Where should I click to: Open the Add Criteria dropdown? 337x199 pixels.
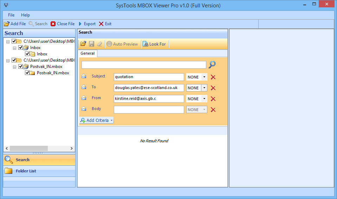[x=97, y=121]
